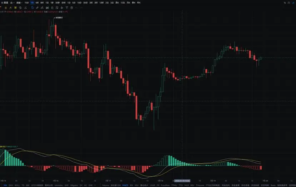Toggle the MA indicator

point(5,185)
